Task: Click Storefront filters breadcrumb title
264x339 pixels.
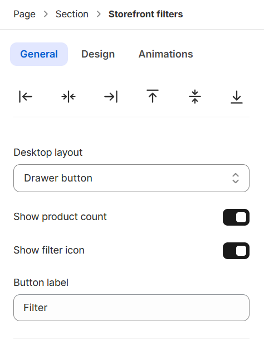Action: pos(145,15)
